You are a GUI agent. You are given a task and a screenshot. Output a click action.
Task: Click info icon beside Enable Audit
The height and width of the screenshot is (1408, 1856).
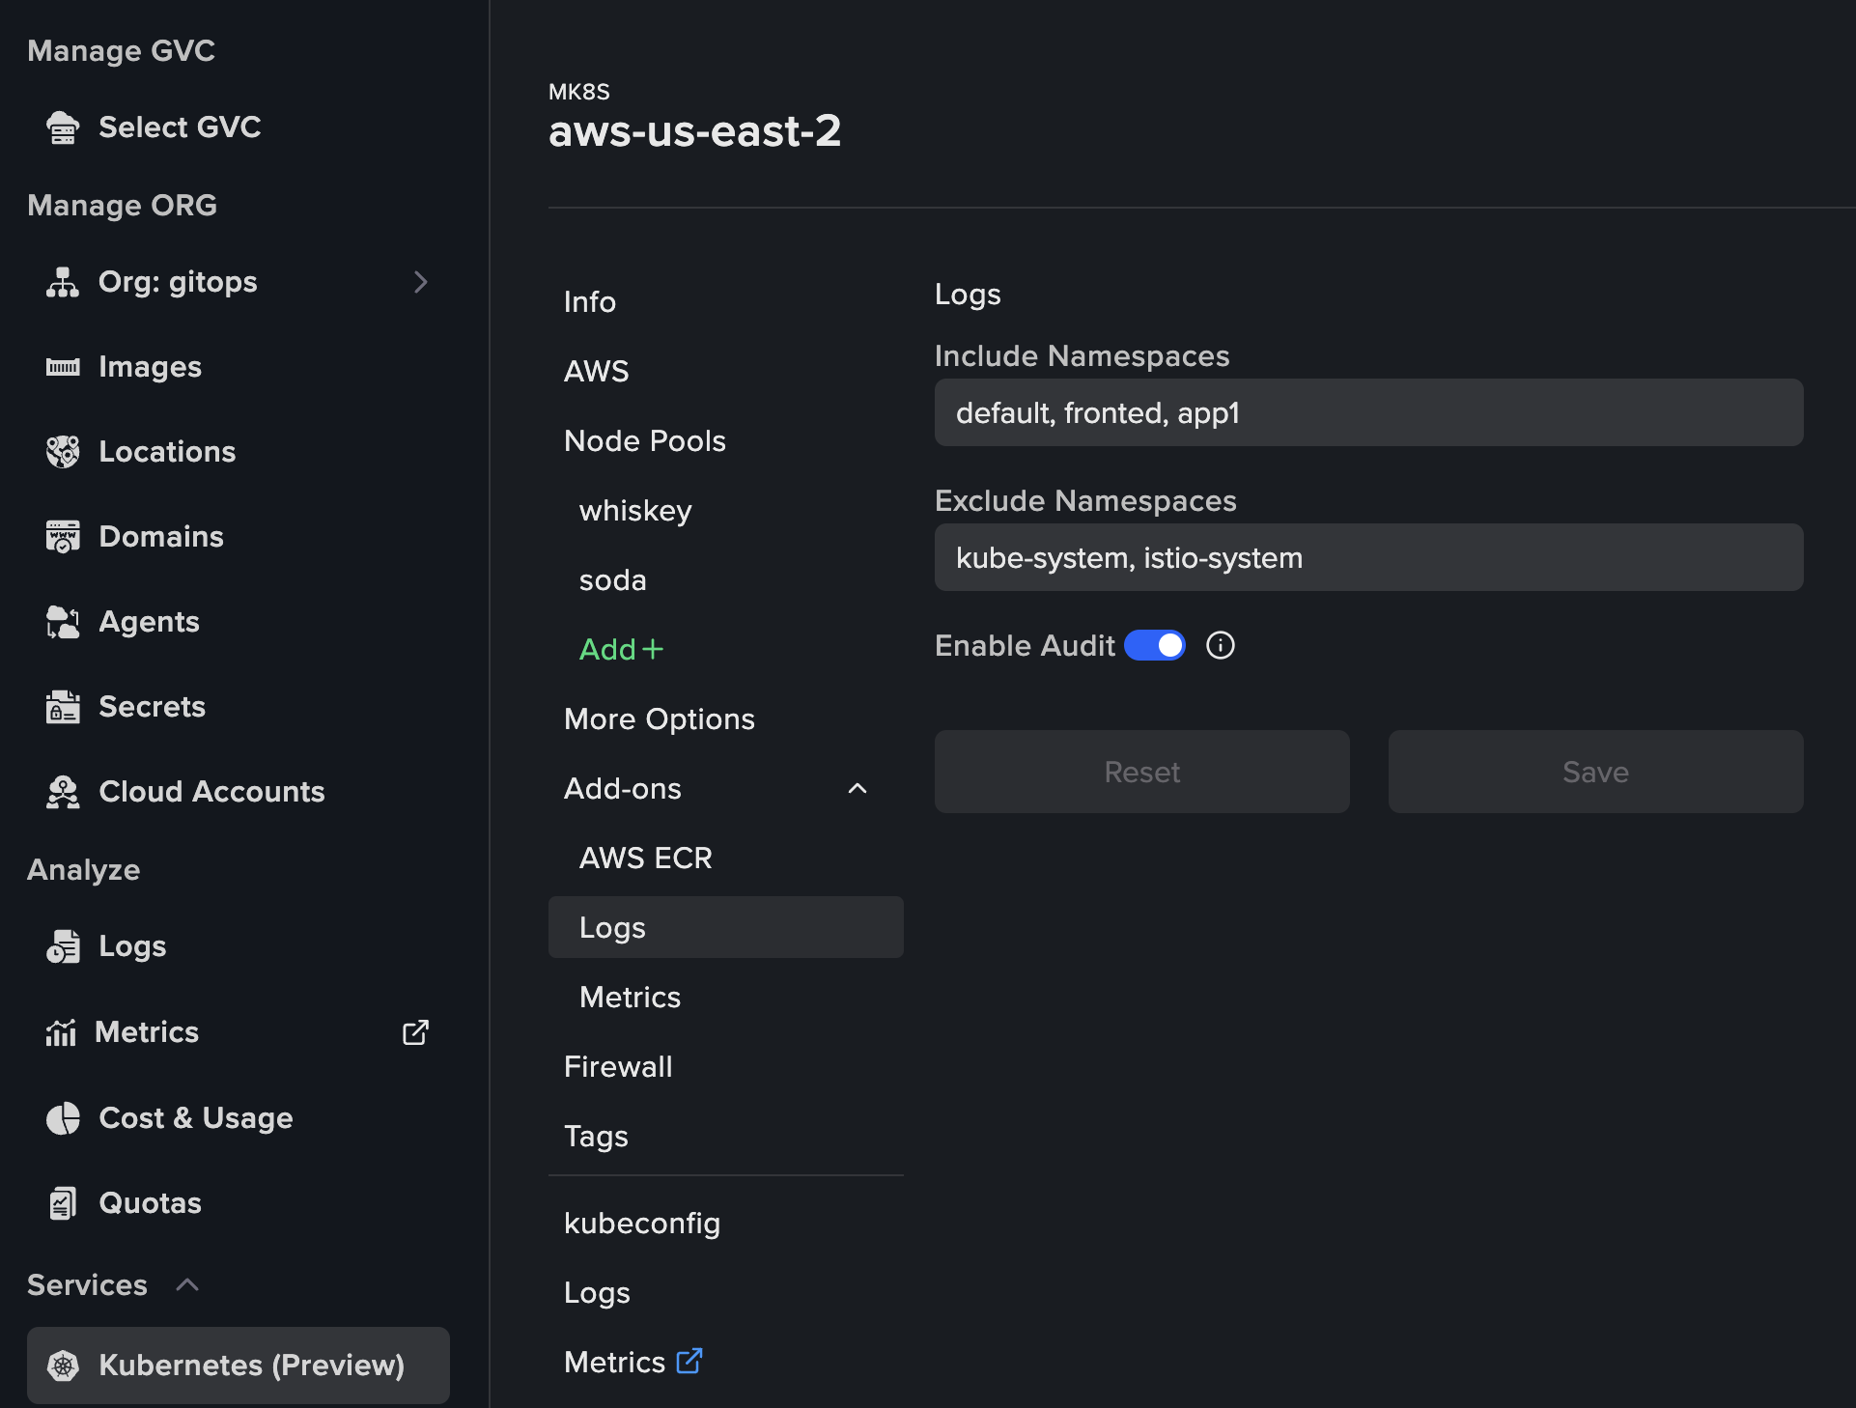click(x=1221, y=645)
